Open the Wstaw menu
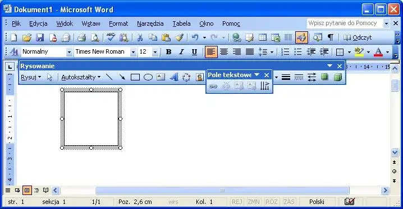403x209 pixels. [x=91, y=23]
